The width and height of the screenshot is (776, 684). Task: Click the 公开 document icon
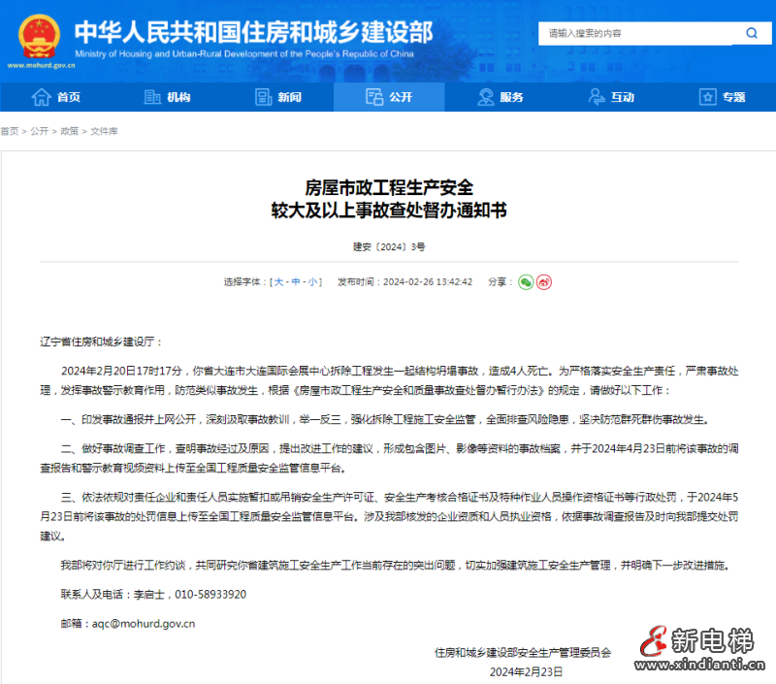372,97
